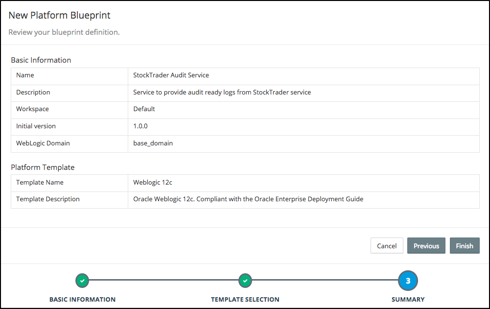490x309 pixels.
Task: Click the Basic Information green checkmark icon
Action: [82, 281]
